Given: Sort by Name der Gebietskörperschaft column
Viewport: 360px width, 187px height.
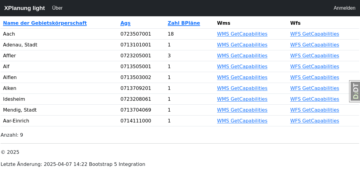Looking at the screenshot, I should click(x=45, y=23).
